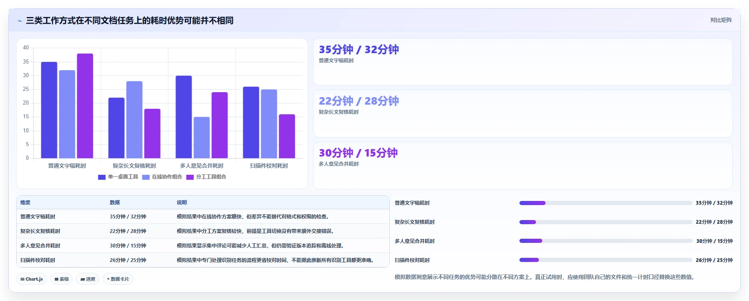Click the description starting 模拟结果中专门处理识别任务
Viewport: 749px width, 301px height.
click(x=277, y=260)
